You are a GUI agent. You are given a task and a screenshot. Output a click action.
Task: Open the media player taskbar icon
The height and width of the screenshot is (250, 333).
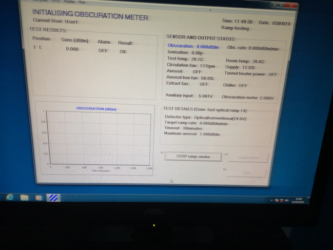click(38, 197)
